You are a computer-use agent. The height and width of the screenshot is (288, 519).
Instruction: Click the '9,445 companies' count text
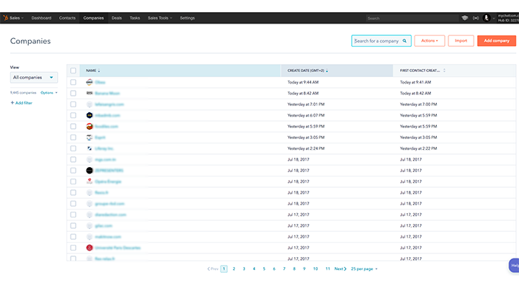click(x=23, y=93)
